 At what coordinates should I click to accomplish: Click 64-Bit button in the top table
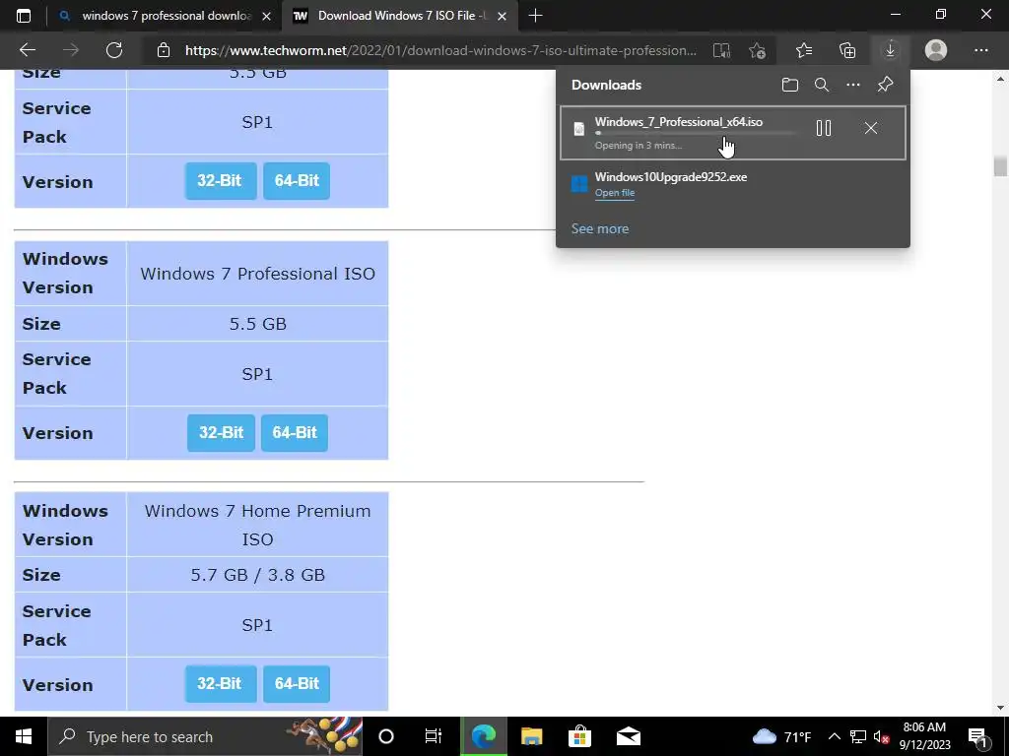(296, 181)
